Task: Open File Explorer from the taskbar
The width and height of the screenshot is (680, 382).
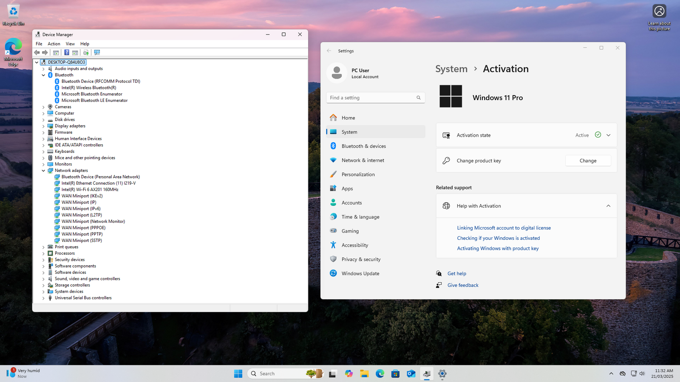Action: point(364,374)
